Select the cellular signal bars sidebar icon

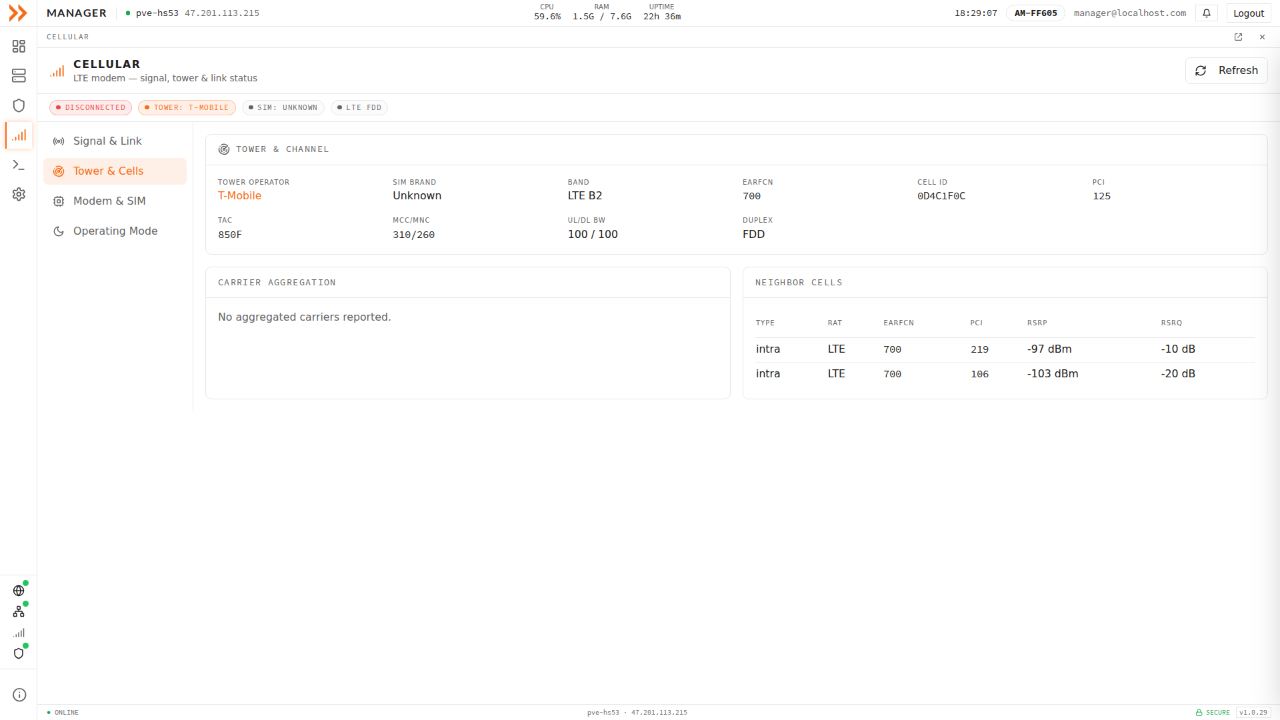click(19, 135)
